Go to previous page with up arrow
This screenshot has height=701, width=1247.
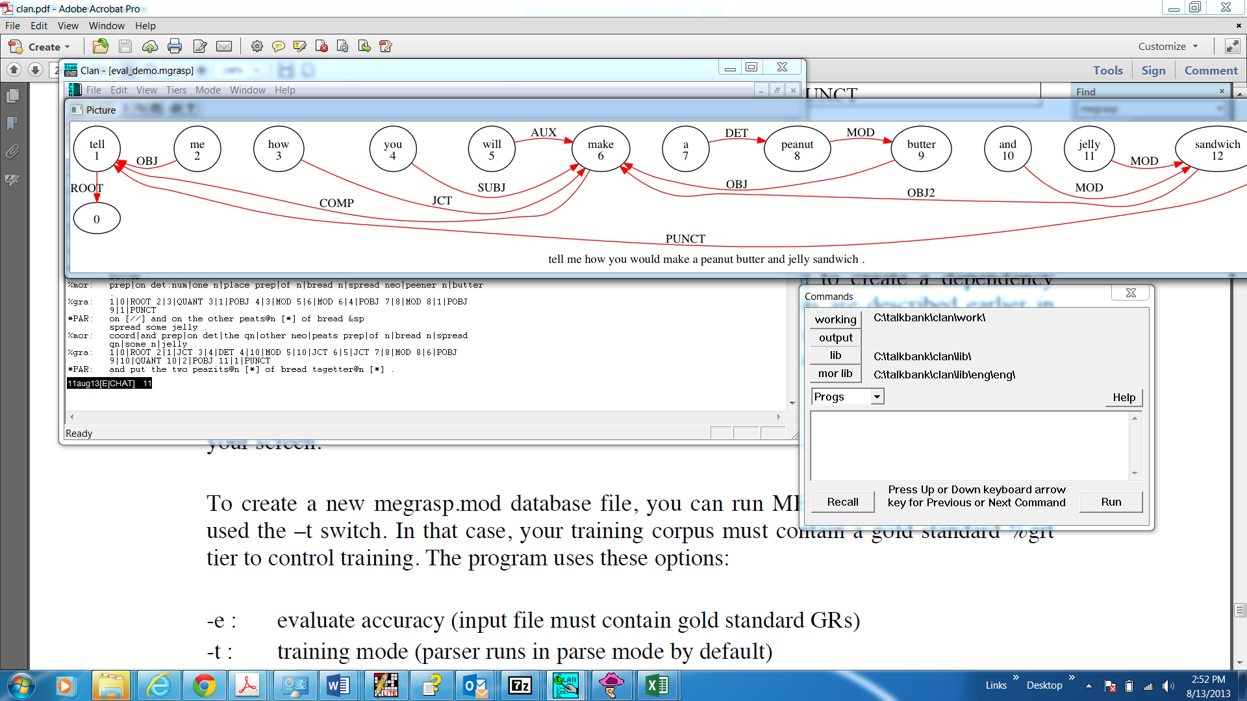14,69
